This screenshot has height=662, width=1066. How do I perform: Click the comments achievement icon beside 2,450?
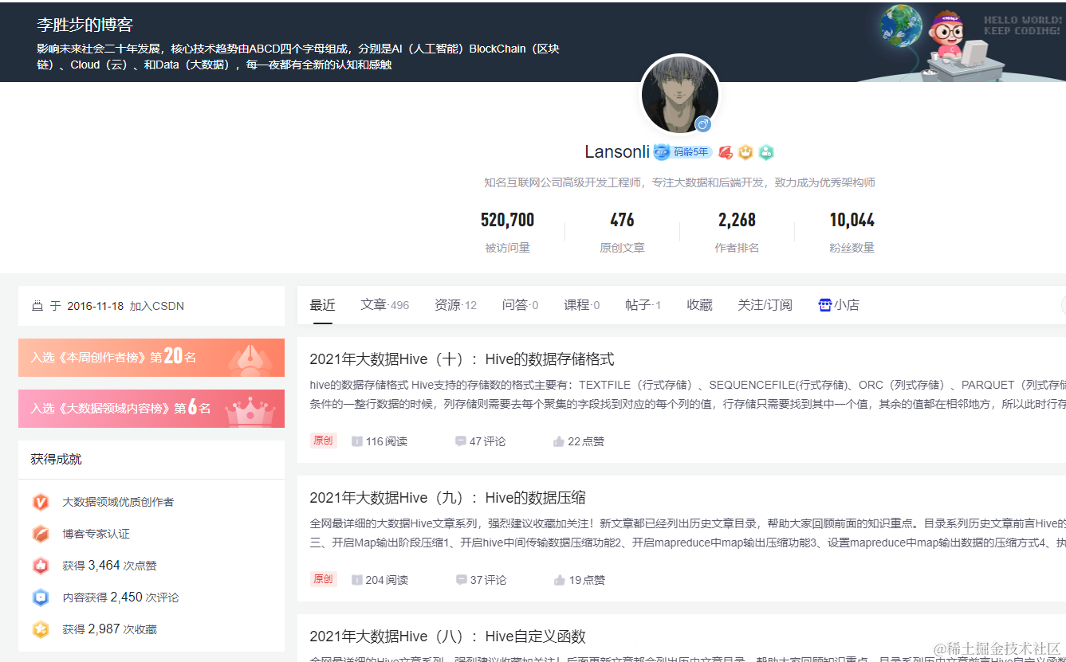coord(40,597)
